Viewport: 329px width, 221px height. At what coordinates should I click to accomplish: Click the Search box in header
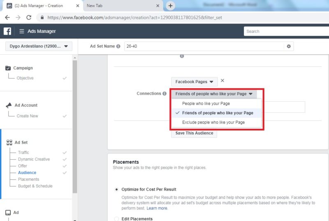click(x=286, y=31)
